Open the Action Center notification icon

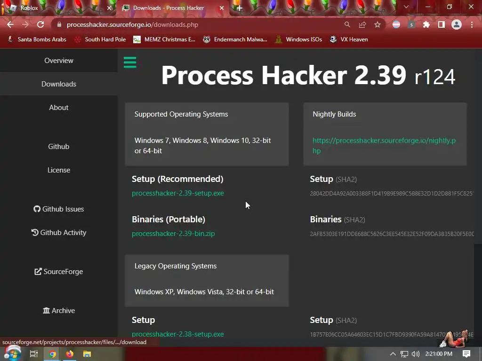466,354
